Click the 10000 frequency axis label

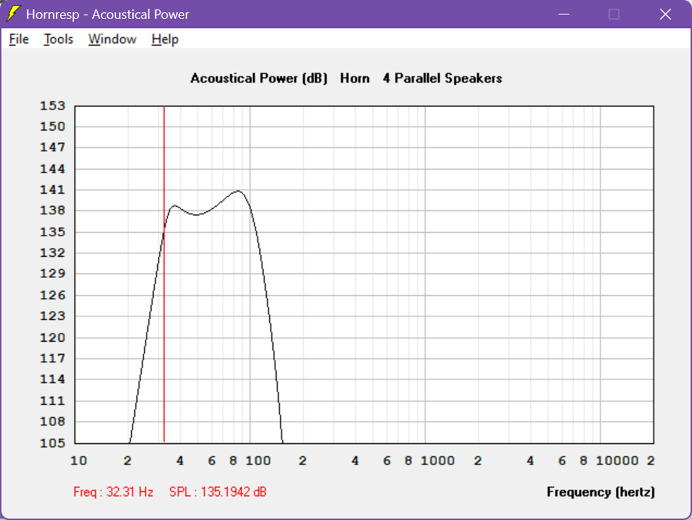pyautogui.click(x=617, y=461)
